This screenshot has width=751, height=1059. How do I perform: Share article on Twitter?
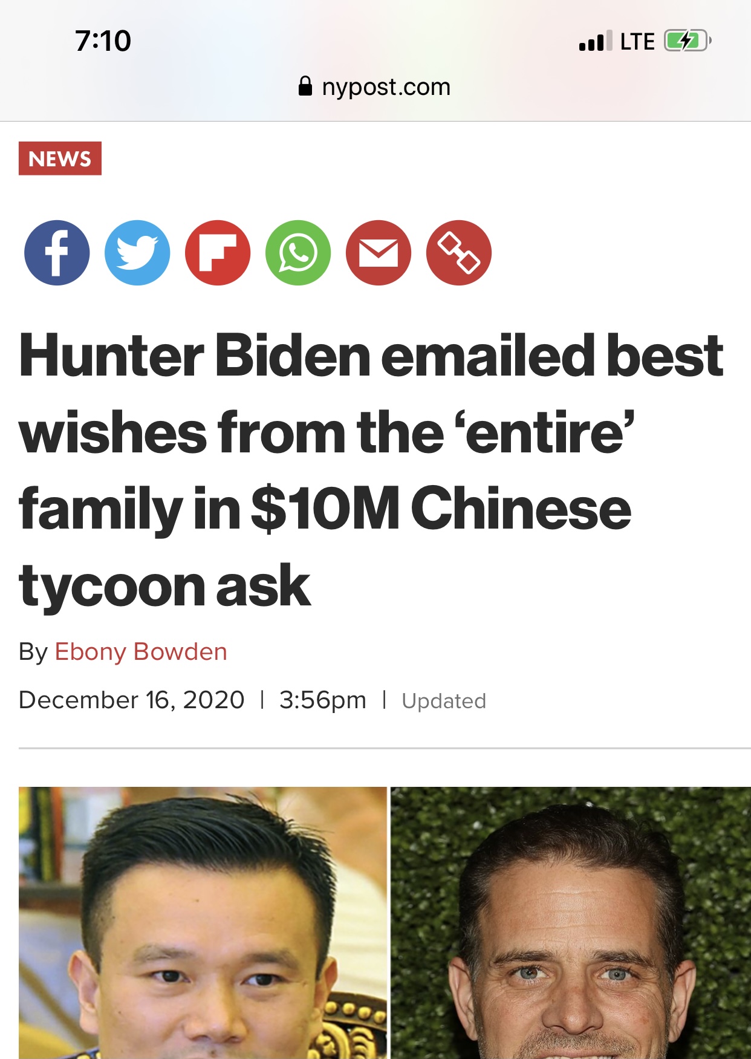click(x=137, y=253)
